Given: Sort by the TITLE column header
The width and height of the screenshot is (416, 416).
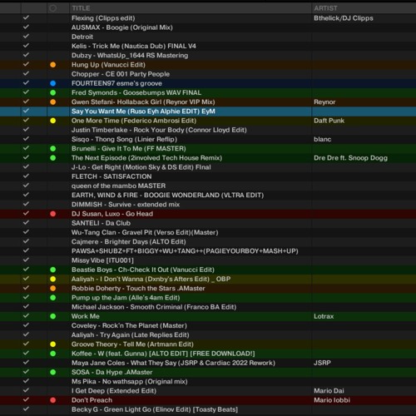Looking at the screenshot, I should click(x=81, y=8).
